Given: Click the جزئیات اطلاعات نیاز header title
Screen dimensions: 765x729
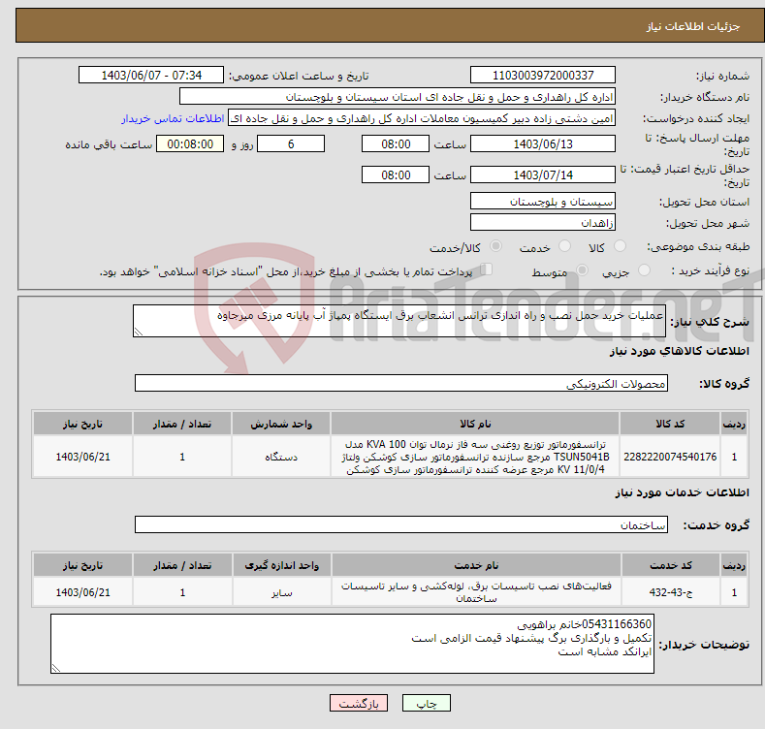Looking at the screenshot, I should 693,26.
